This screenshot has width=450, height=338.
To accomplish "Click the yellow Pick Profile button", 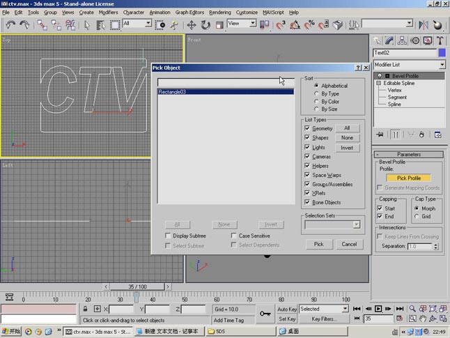I will 409,178.
